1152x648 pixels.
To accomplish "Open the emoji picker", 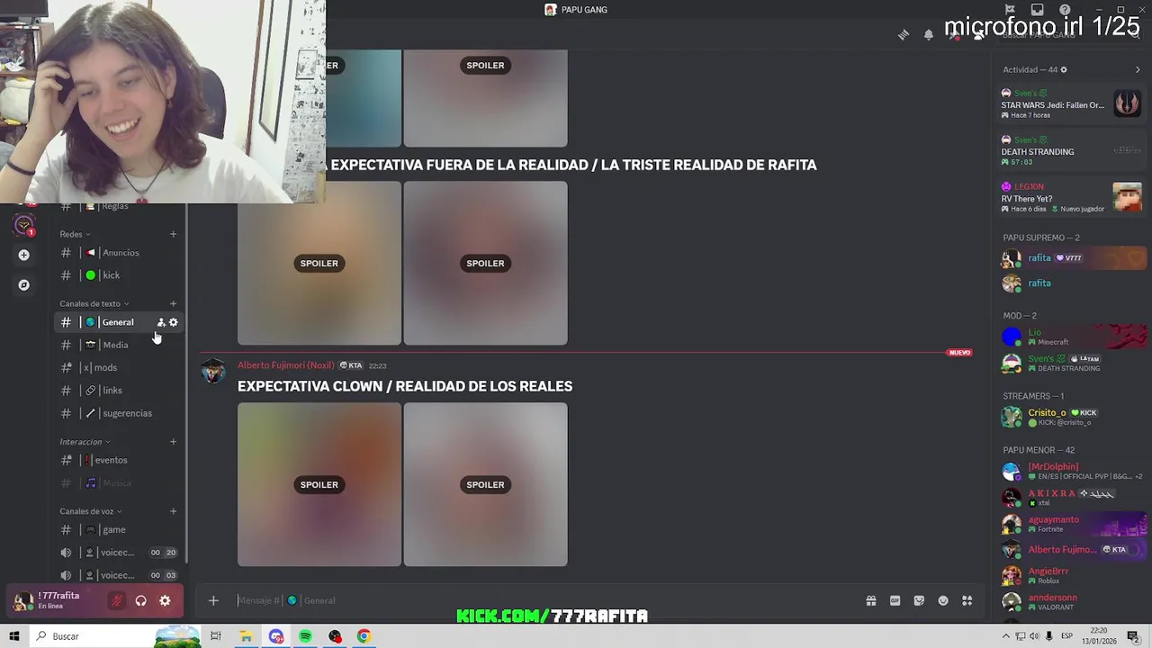I will coord(943,600).
